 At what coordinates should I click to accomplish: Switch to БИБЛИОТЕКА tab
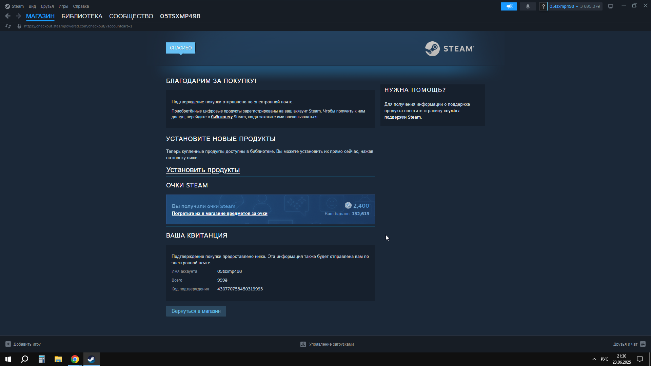[82, 16]
